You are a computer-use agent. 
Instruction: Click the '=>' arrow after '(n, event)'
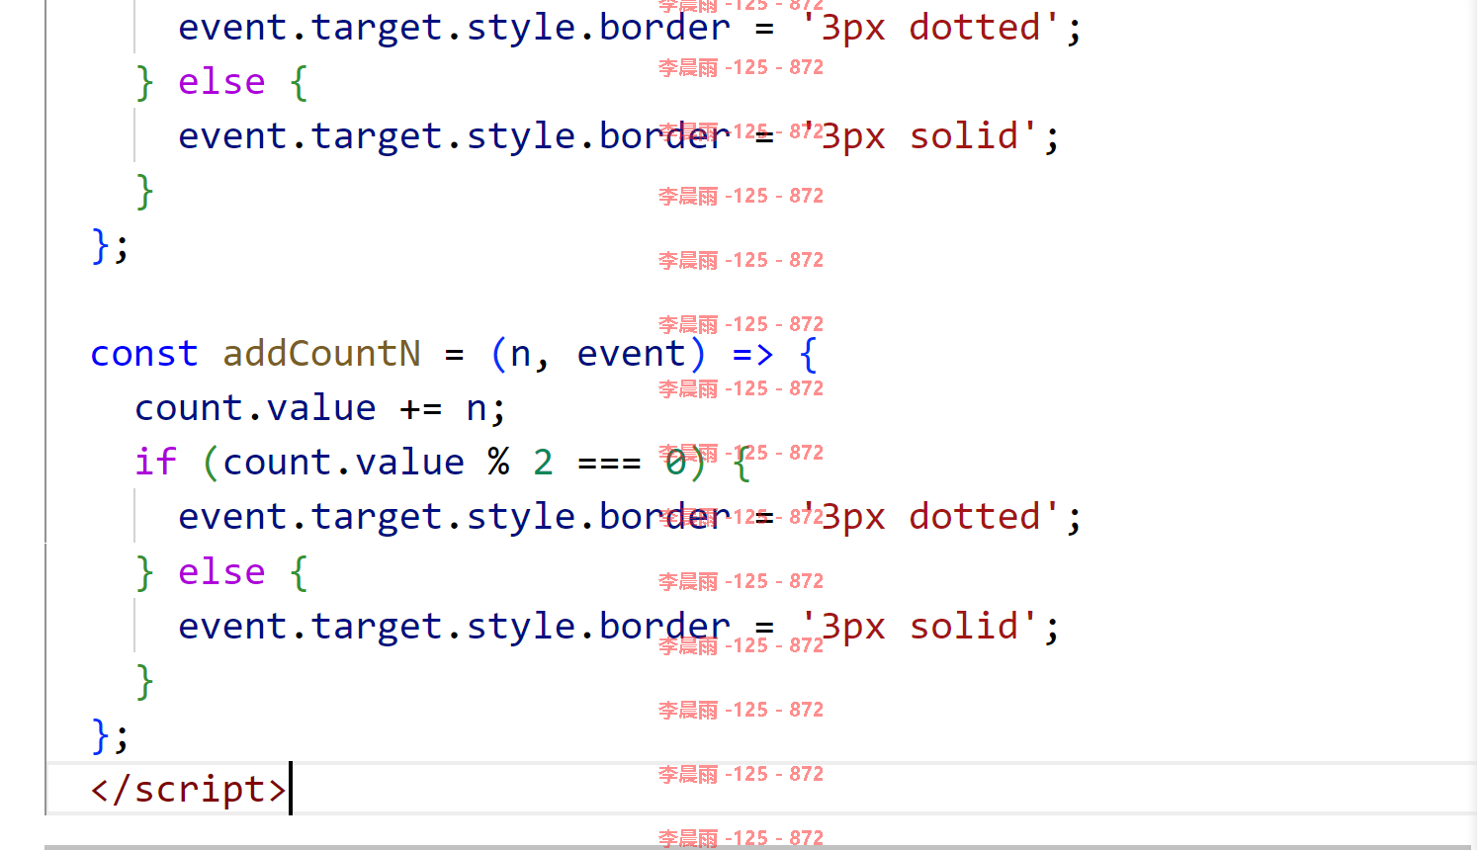752,354
